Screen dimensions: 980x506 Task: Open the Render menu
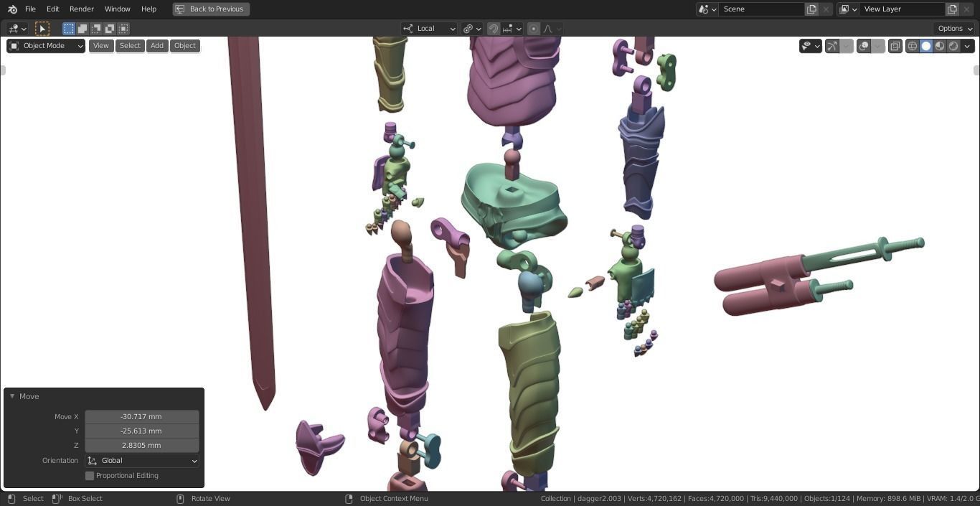point(82,9)
